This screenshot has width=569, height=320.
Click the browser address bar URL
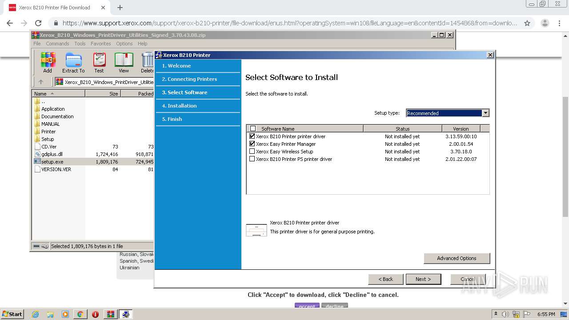(289, 23)
